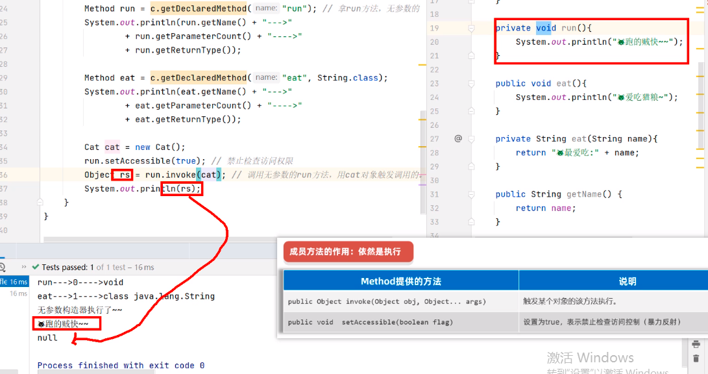
Task: Click 'private String eat(String name){' declaration
Action: pyautogui.click(x=577, y=139)
